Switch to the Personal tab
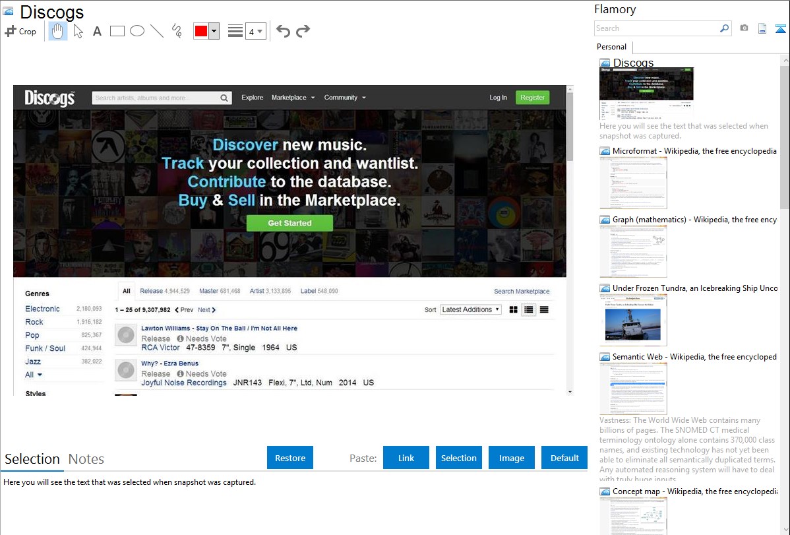Image resolution: width=790 pixels, height=535 pixels. click(612, 47)
